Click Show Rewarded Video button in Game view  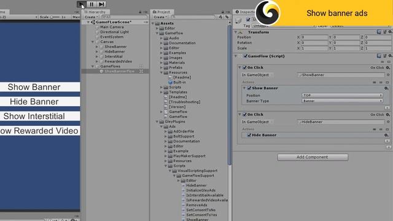click(x=39, y=131)
